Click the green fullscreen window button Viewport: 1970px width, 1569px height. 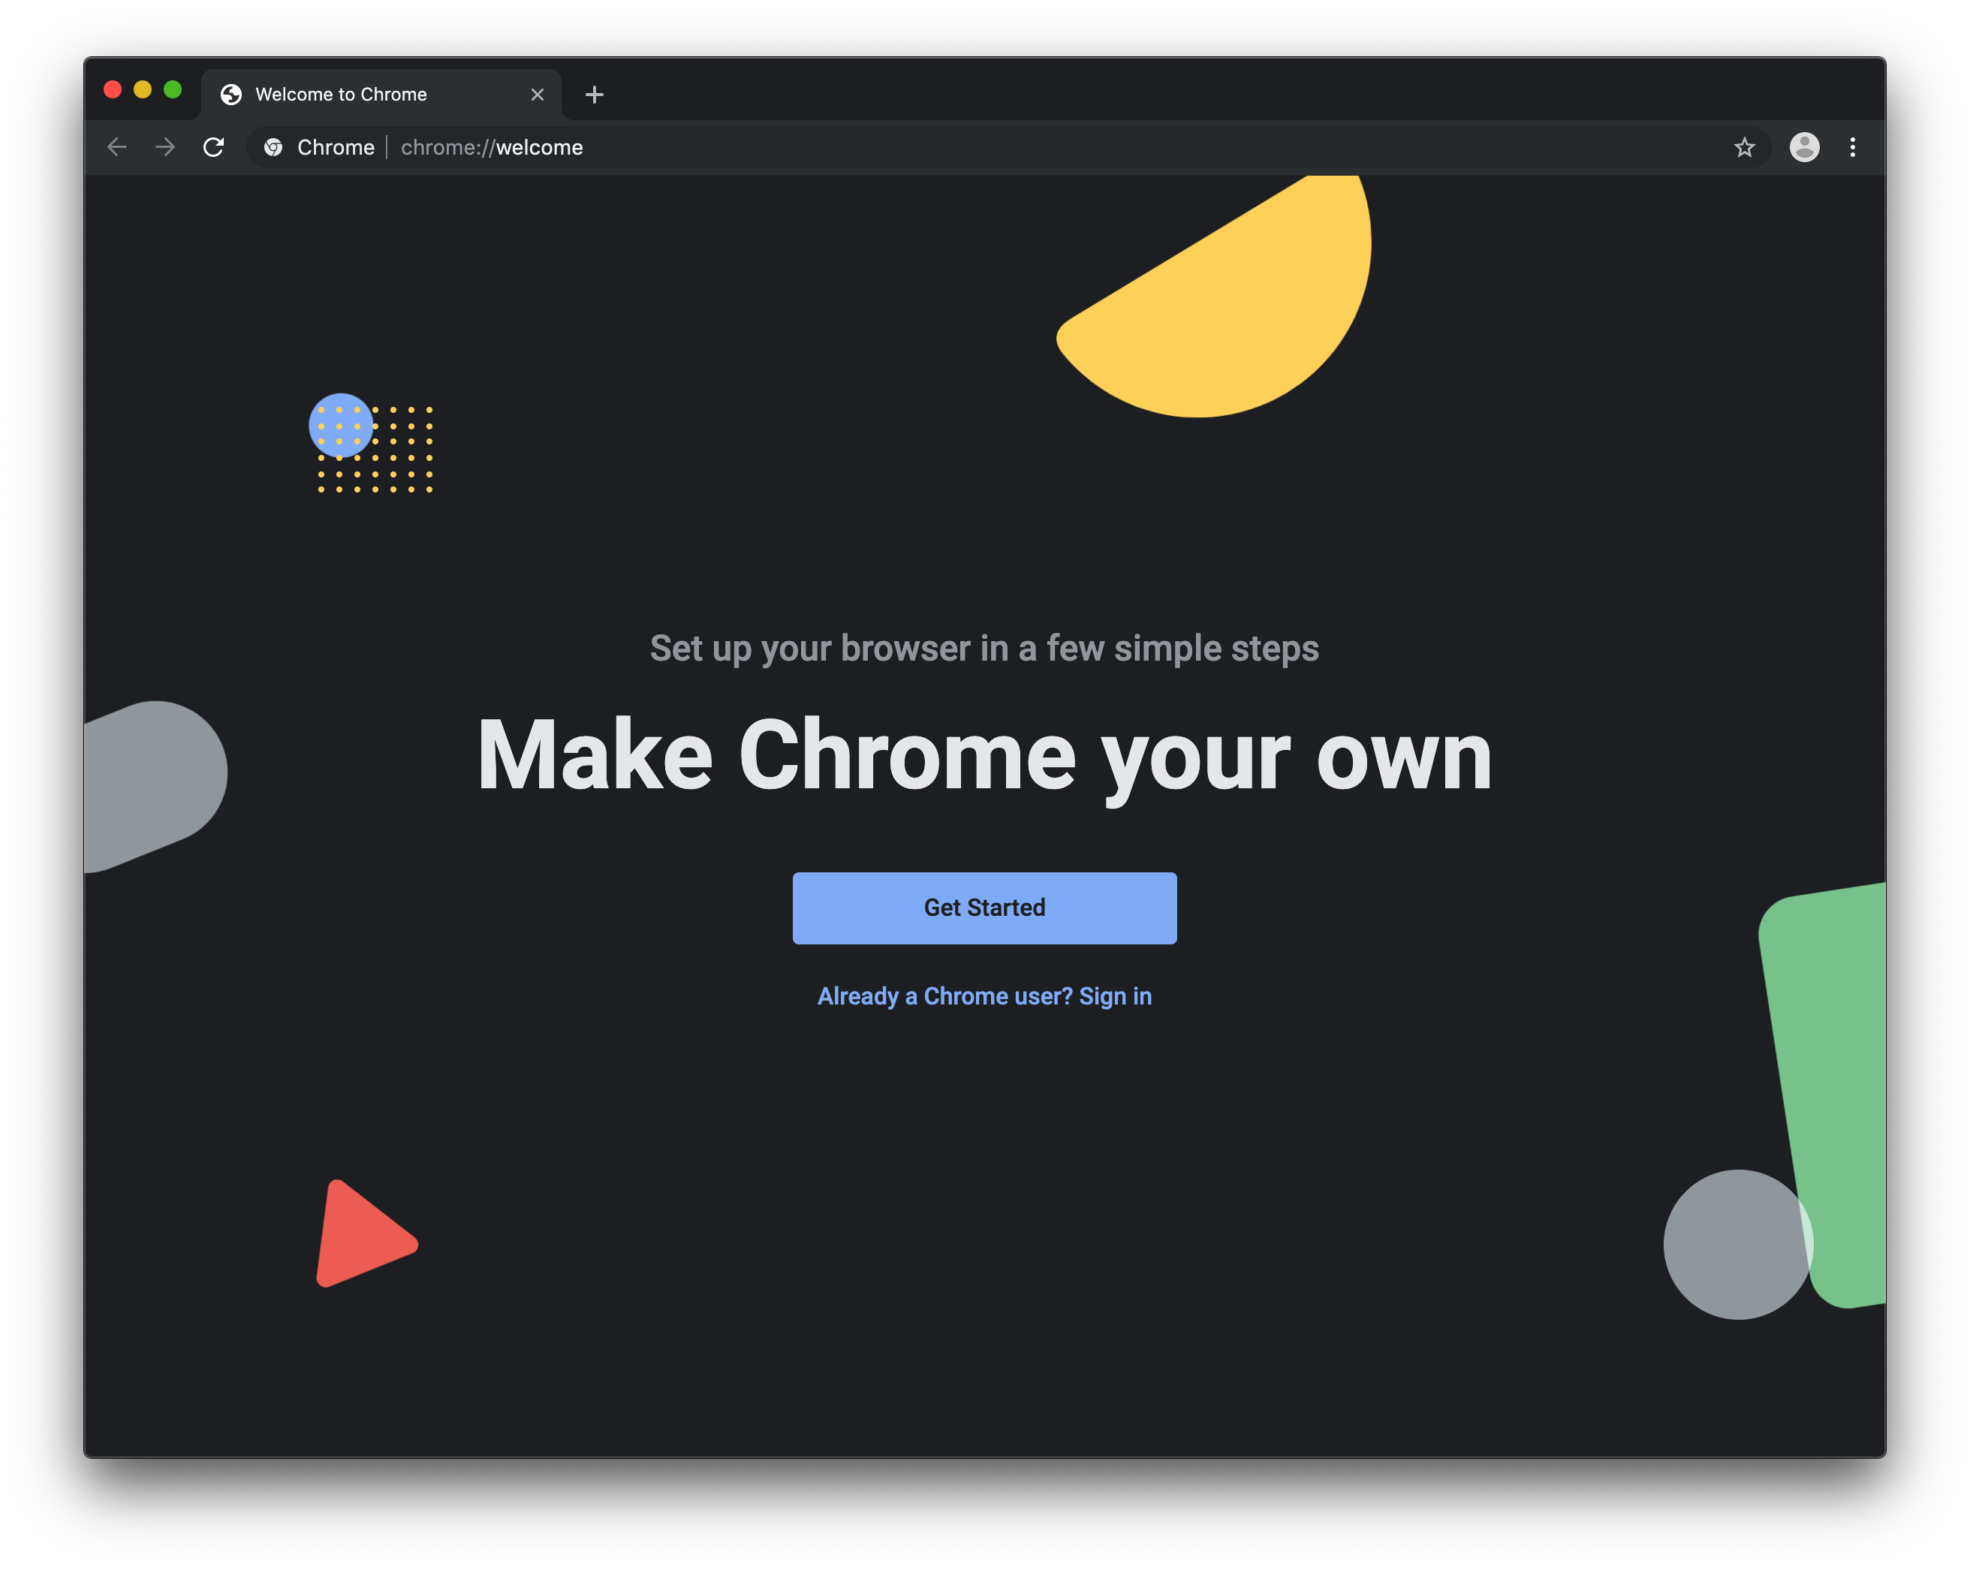click(x=173, y=89)
